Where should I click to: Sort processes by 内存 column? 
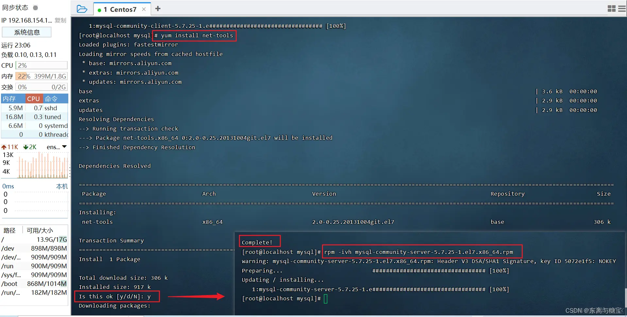tap(13, 98)
